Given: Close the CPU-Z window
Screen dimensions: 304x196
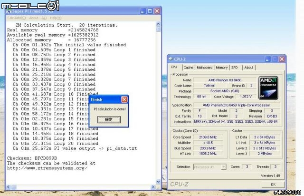Looking at the screenshot, I should click(282, 59).
